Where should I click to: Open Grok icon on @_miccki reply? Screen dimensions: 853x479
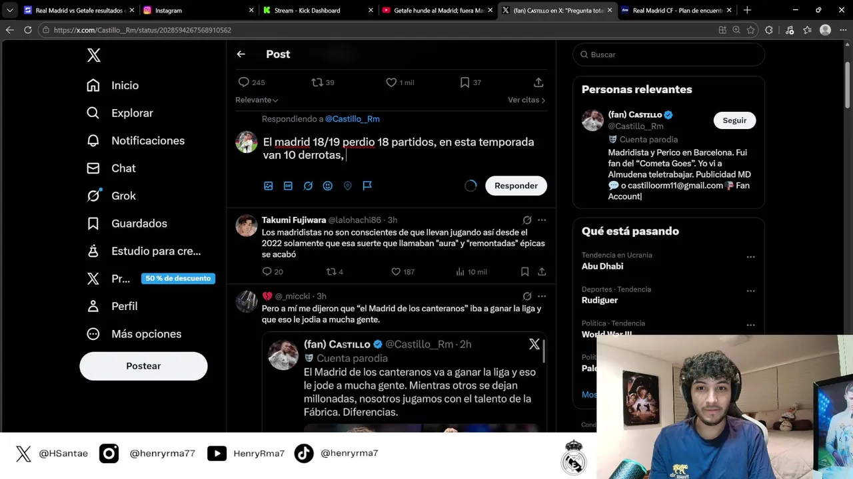527,296
